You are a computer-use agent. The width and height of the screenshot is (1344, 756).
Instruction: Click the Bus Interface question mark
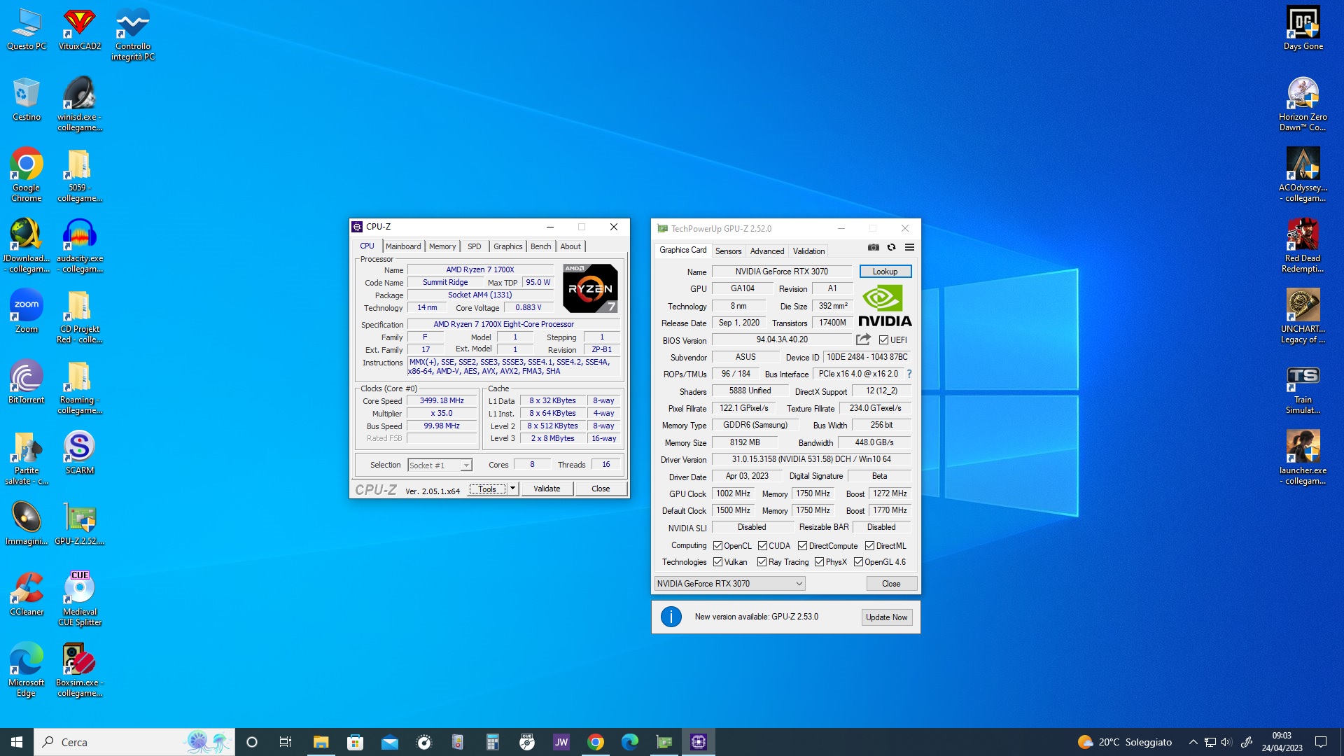click(909, 374)
